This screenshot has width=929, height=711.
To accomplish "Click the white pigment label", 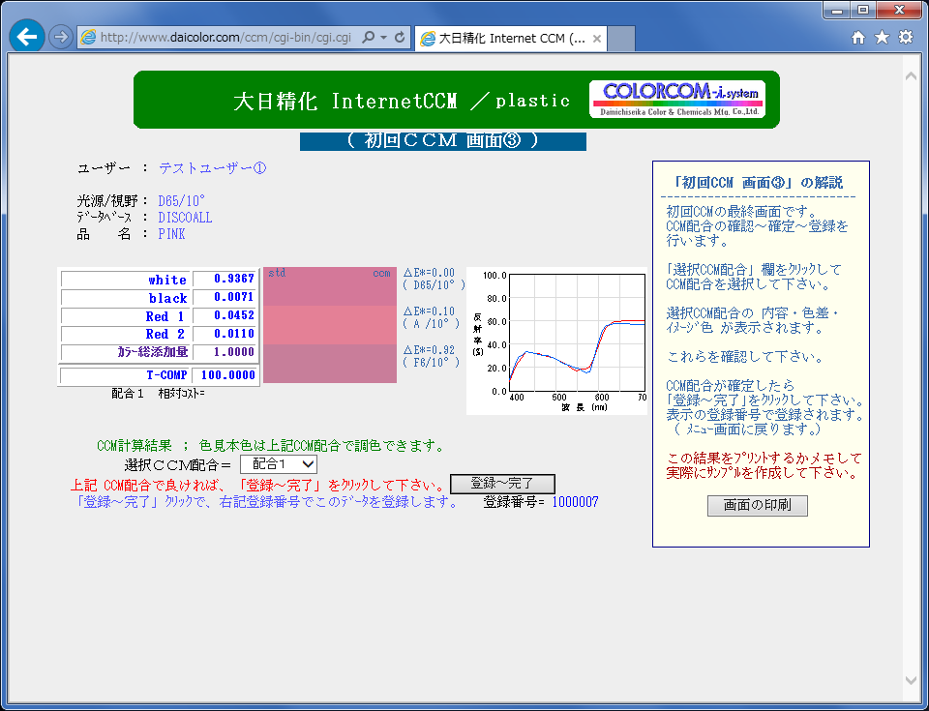I will pos(167,280).
